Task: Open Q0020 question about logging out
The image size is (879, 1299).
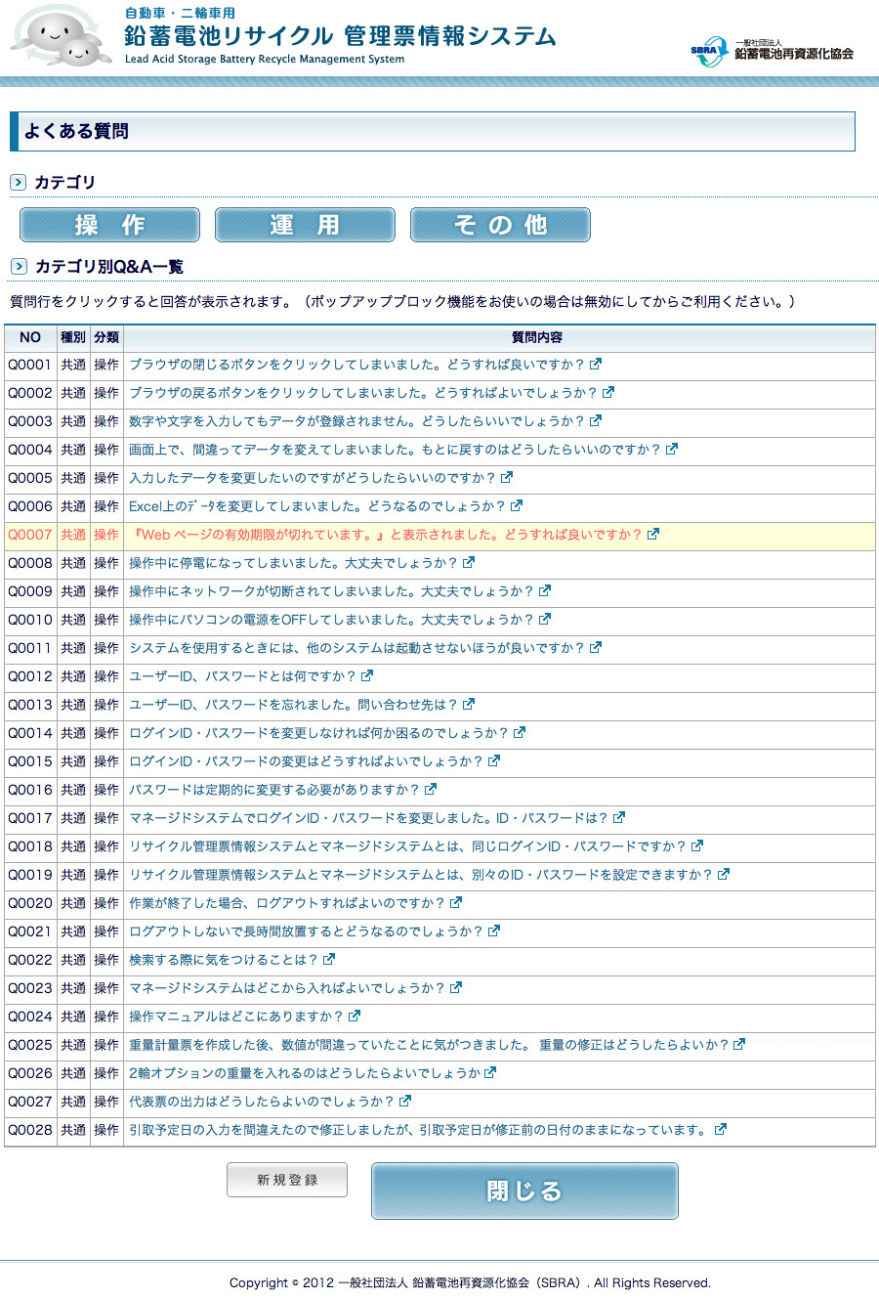Action: click(x=287, y=903)
